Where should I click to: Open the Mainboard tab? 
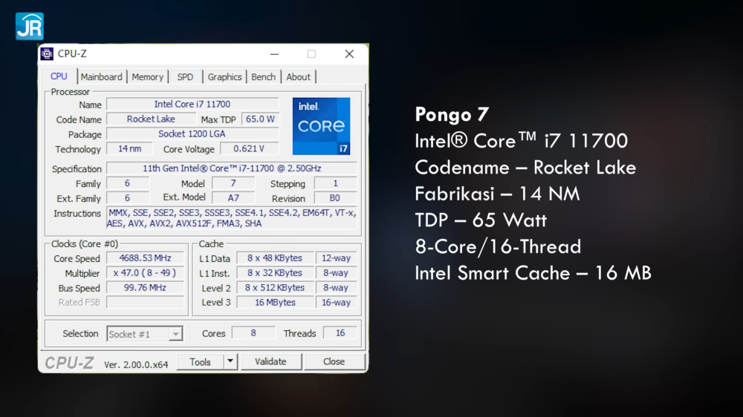[101, 76]
